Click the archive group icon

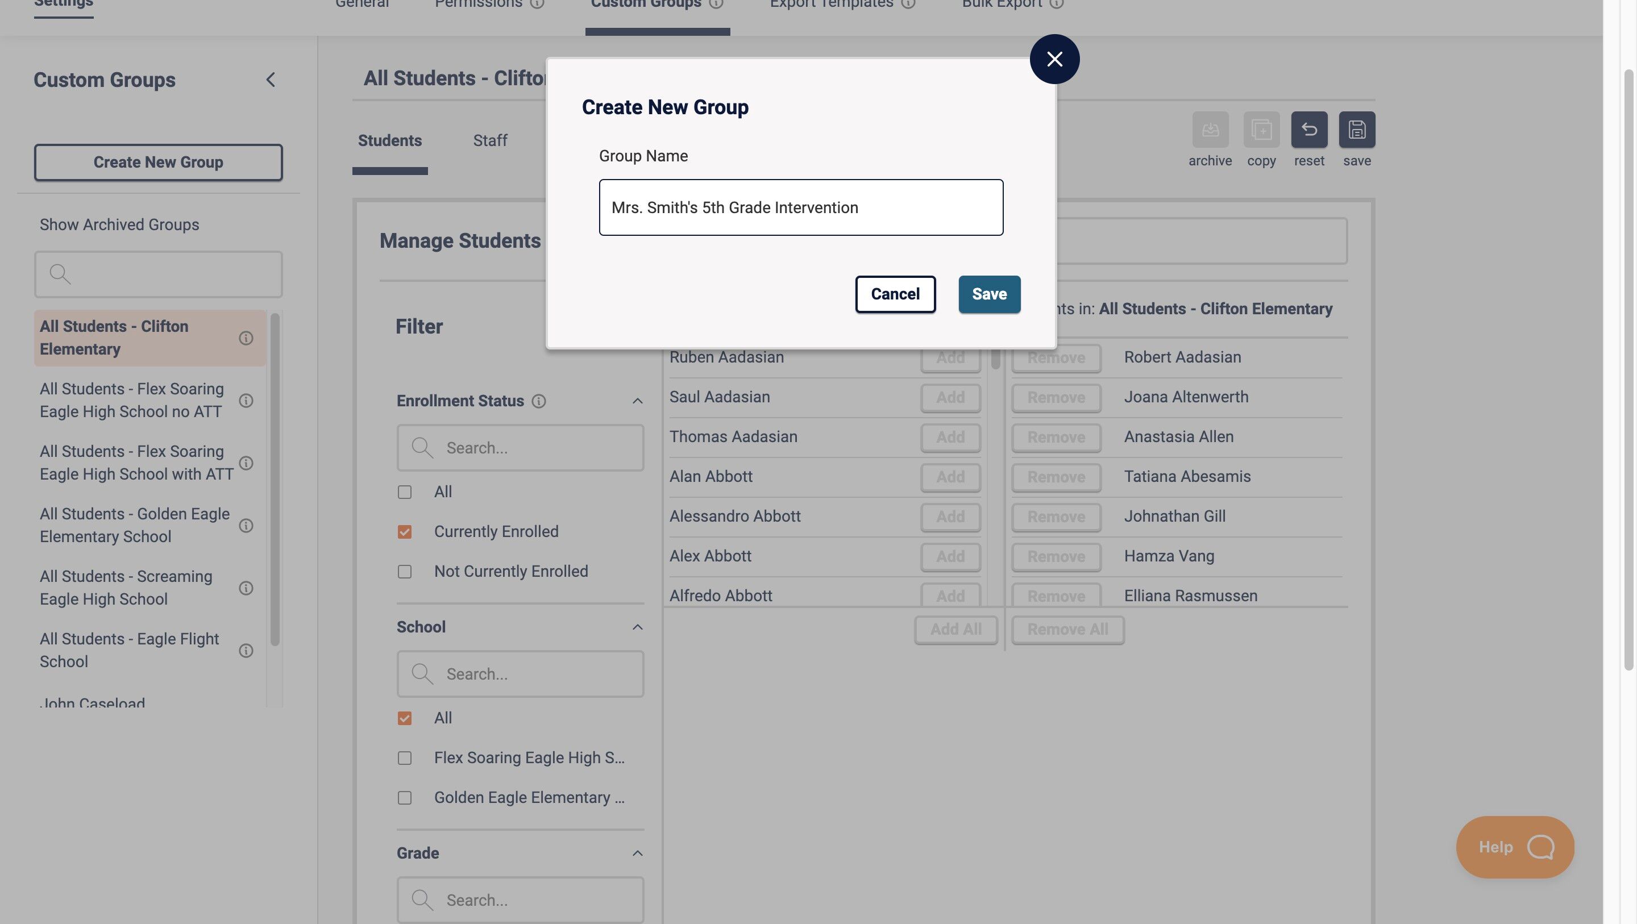(x=1210, y=130)
